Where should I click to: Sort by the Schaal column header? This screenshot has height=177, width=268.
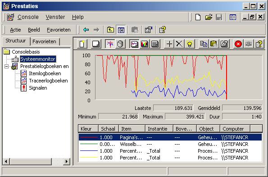pyautogui.click(x=109, y=129)
